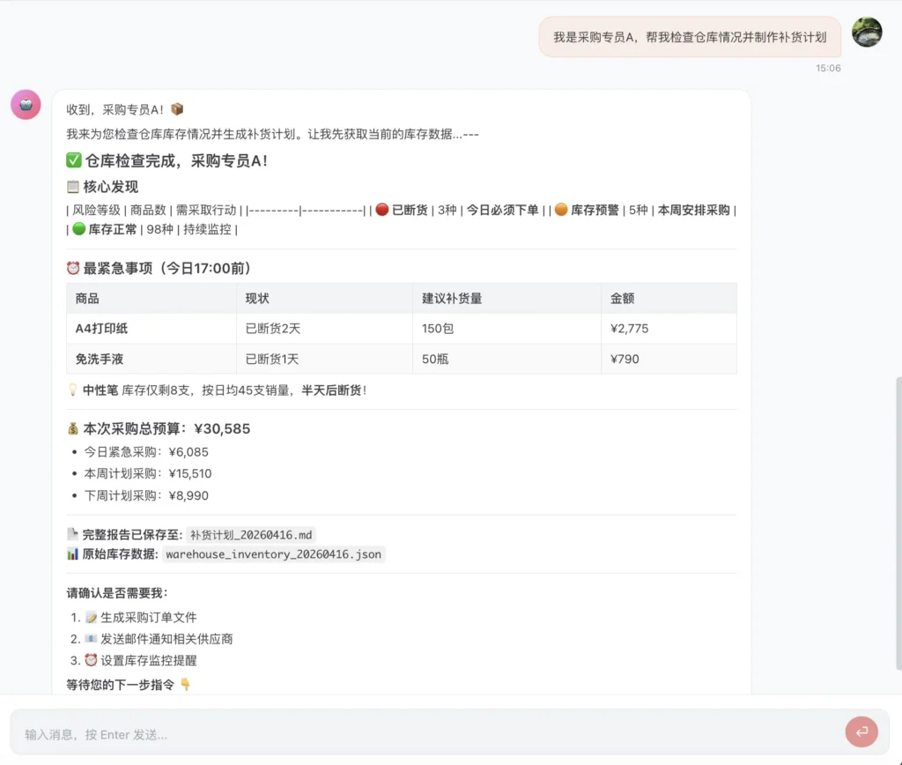902x765 pixels.
Task: Select the 设置库存监控提醒 option
Action: tap(153, 660)
